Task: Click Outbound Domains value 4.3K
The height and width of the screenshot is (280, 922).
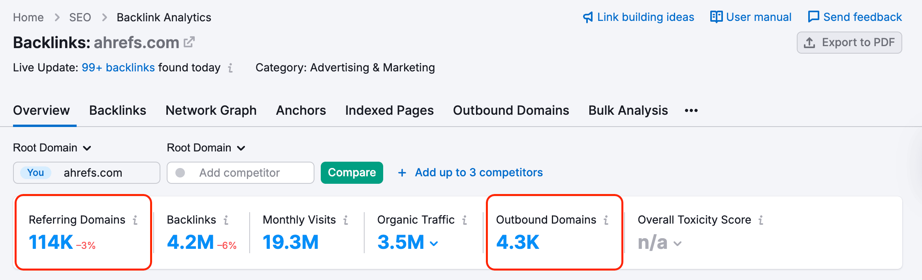Action: 518,242
